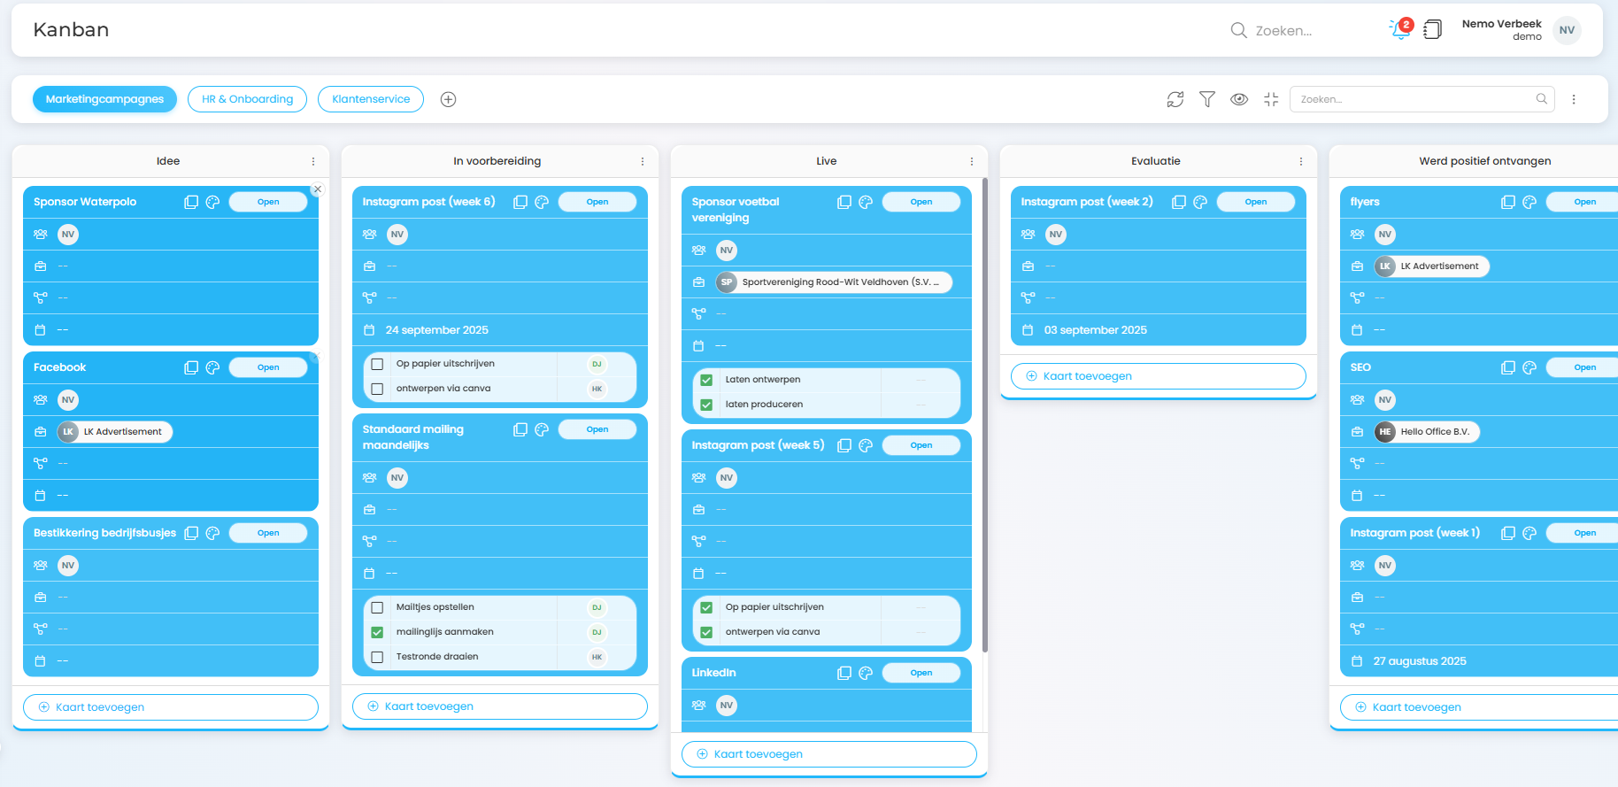Click the board search input field
Screen dimensions: 1618x787
pos(1414,99)
